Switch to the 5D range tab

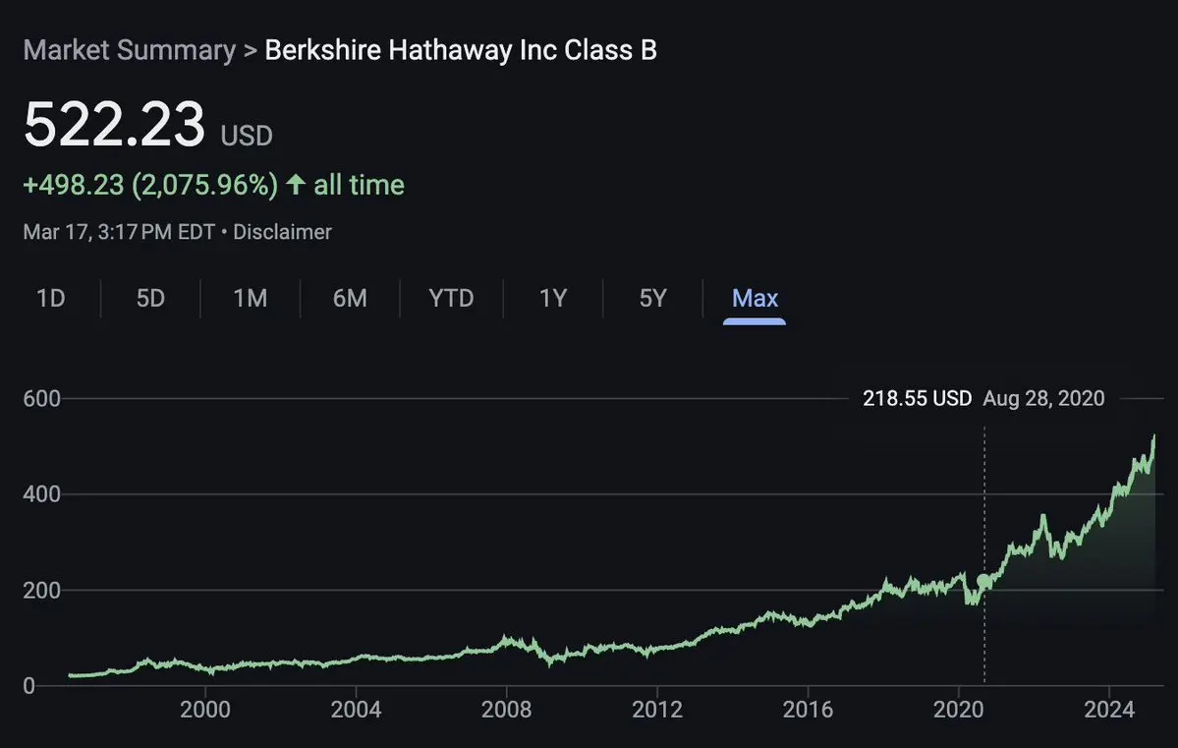click(x=150, y=299)
